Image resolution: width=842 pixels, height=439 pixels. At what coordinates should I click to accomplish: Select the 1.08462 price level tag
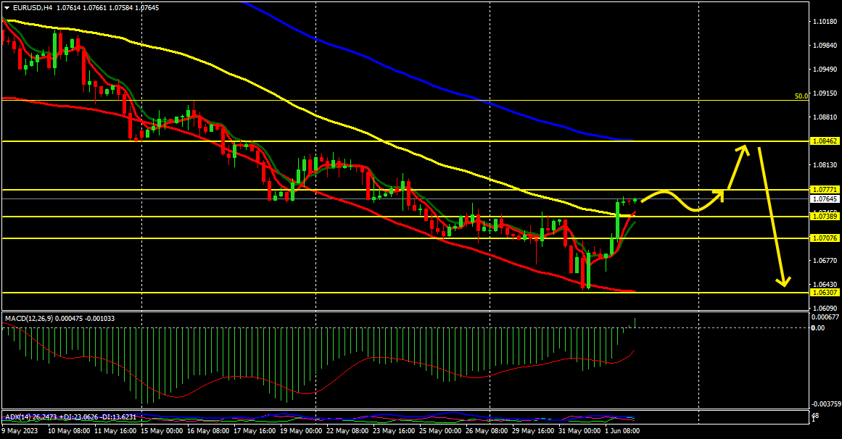click(x=825, y=141)
